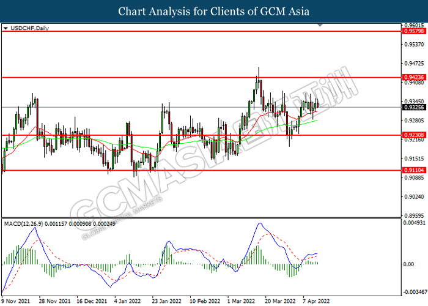Click the 0.94236 resistance price label

[x=414, y=77]
